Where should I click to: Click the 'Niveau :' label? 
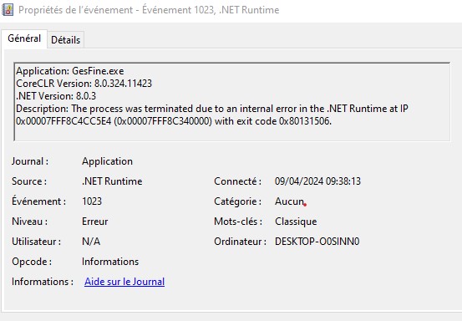tap(30, 222)
